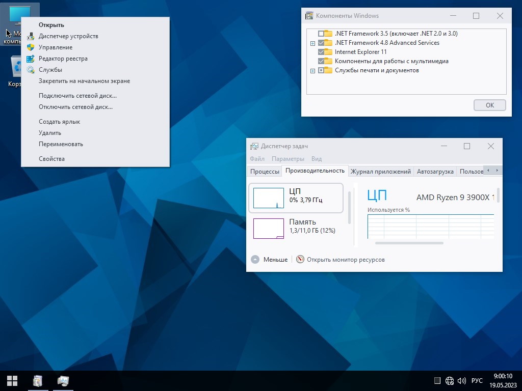The width and height of the screenshot is (522, 391).
Task: Click the Resource Monitor icon
Action: pyautogui.click(x=300, y=260)
